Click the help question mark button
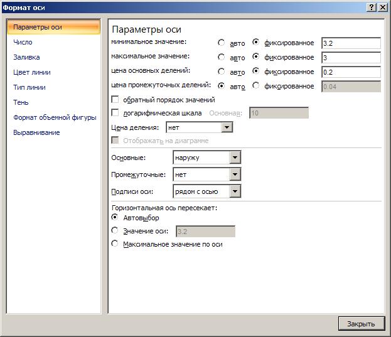Viewport: 391px width, 337px height. click(372, 8)
